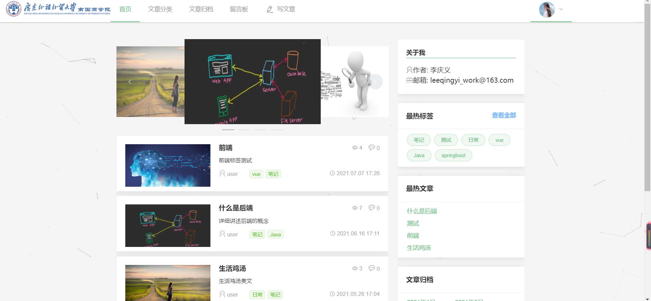The width and height of the screenshot is (651, 301).
Task: Open the 首页 home tab
Action: coord(125,9)
